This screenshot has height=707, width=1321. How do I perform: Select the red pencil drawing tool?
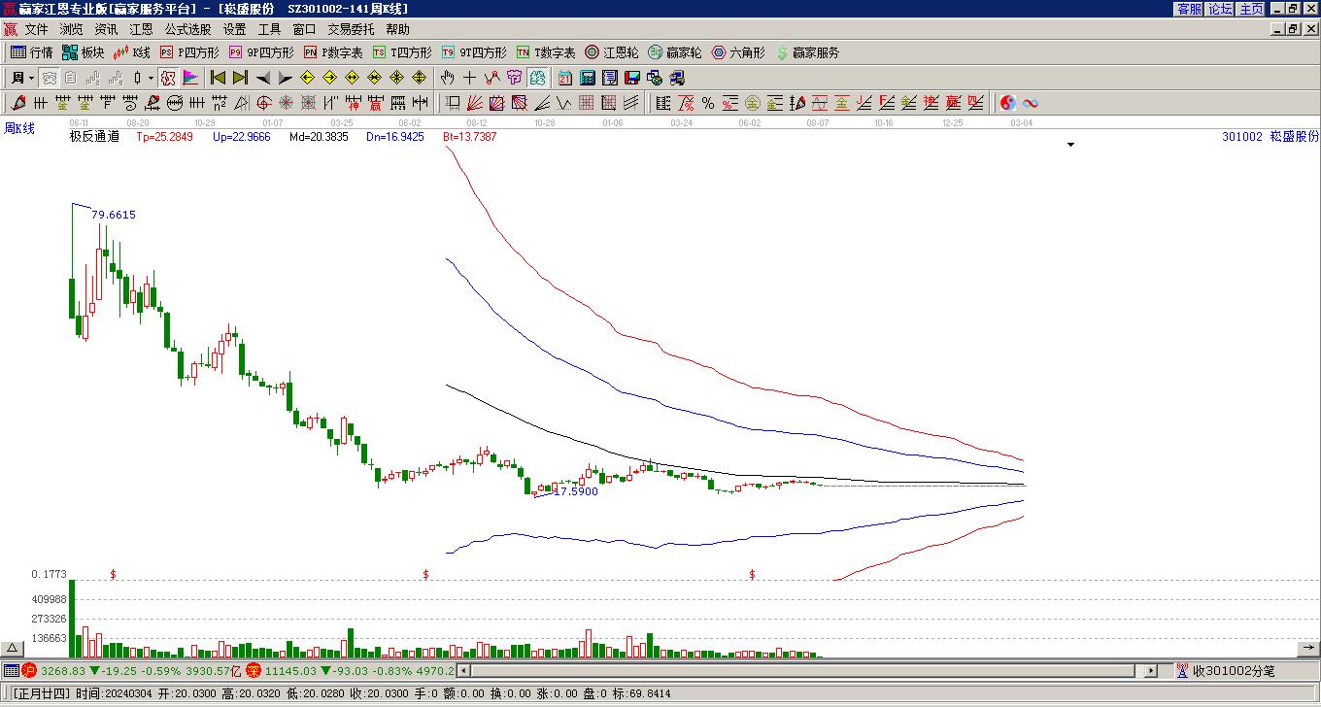[18, 103]
